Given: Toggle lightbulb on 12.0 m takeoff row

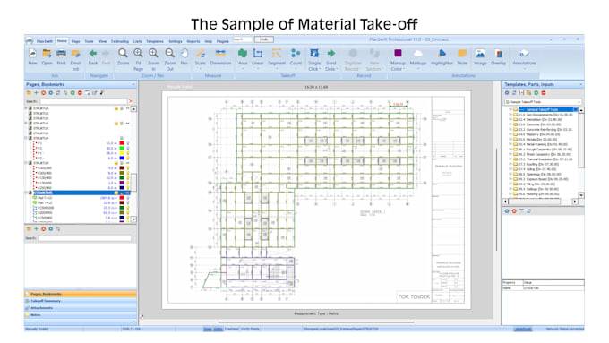Looking at the screenshot, I should (128, 178).
